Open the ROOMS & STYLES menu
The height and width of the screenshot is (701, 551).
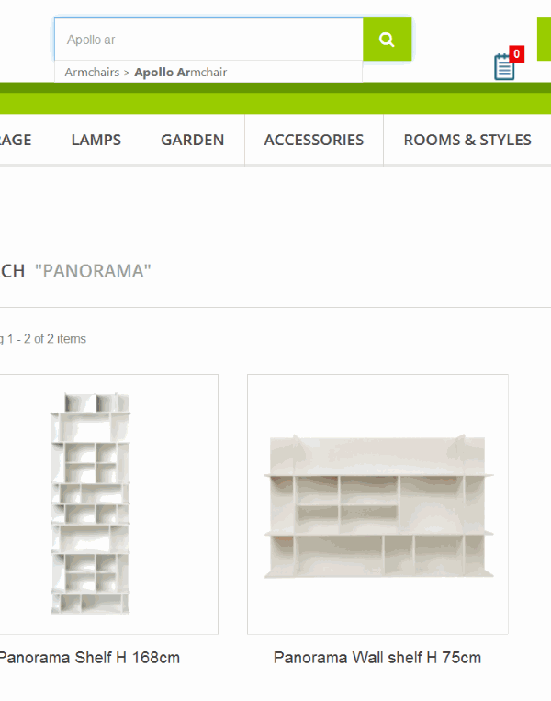pyautogui.click(x=467, y=140)
